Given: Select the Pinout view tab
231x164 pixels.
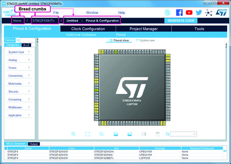Looking at the screenshot, I should pos(119,40).
